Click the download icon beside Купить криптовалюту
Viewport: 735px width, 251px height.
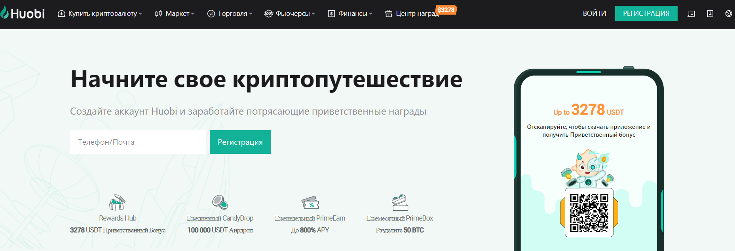61,14
